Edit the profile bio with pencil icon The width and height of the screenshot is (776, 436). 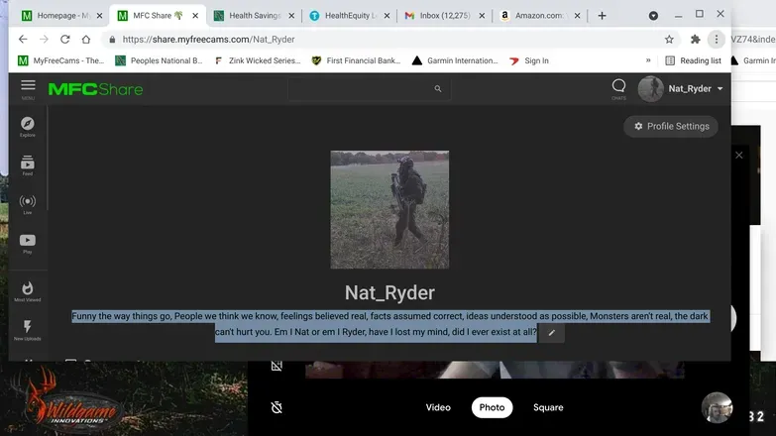pyautogui.click(x=551, y=333)
